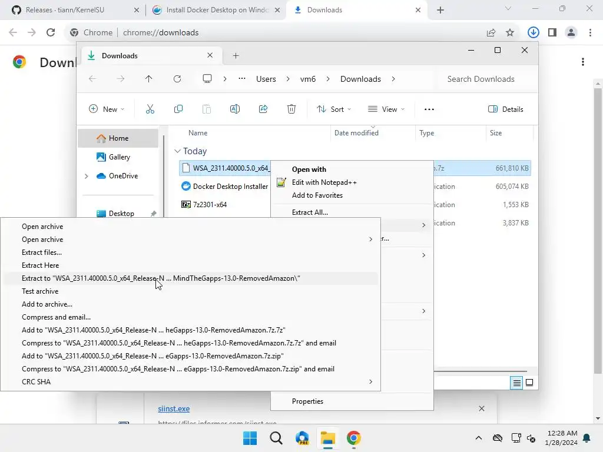Viewport: 603px width, 452px height.
Task: Switch to details list view icon in Explorer
Action: tap(516, 383)
